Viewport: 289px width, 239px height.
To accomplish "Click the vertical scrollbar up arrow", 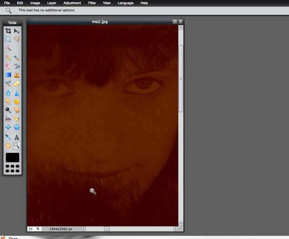I will (x=181, y=27).
